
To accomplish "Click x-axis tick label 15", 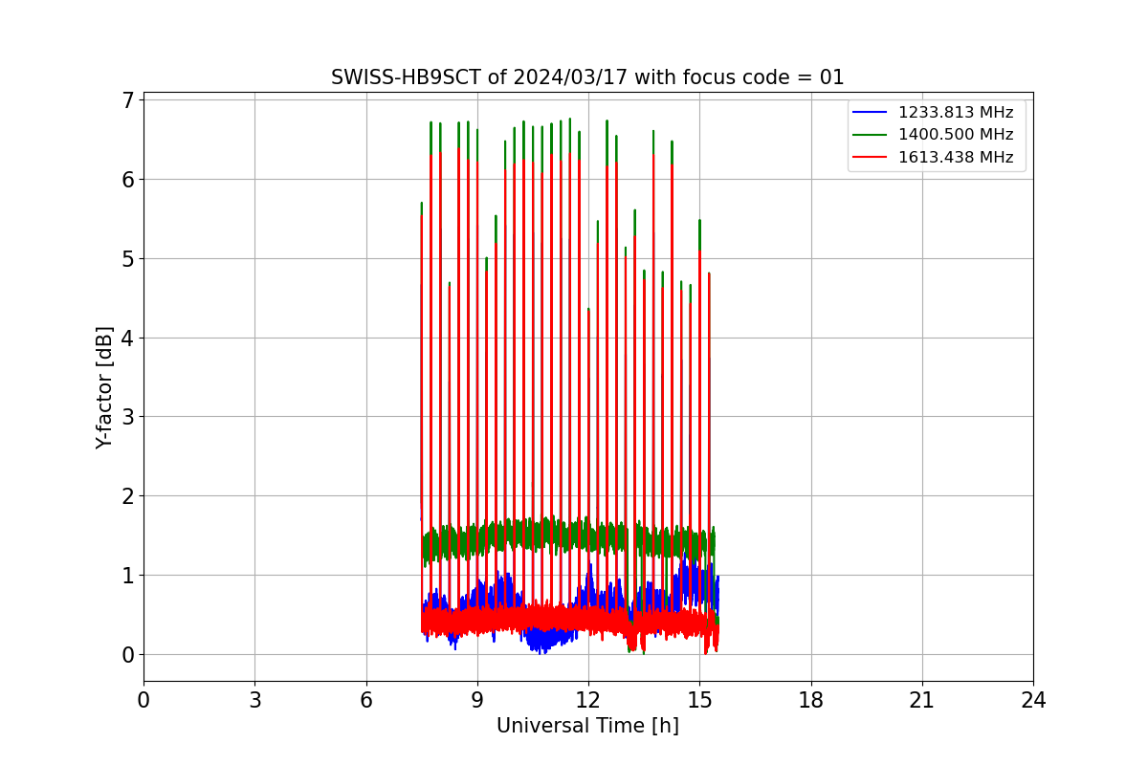I will (699, 700).
